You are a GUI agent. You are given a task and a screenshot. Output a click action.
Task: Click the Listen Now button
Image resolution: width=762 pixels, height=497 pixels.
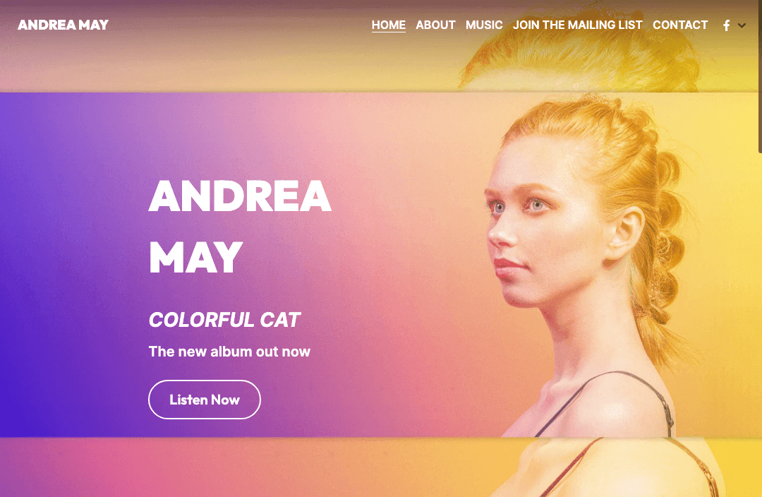(x=205, y=400)
